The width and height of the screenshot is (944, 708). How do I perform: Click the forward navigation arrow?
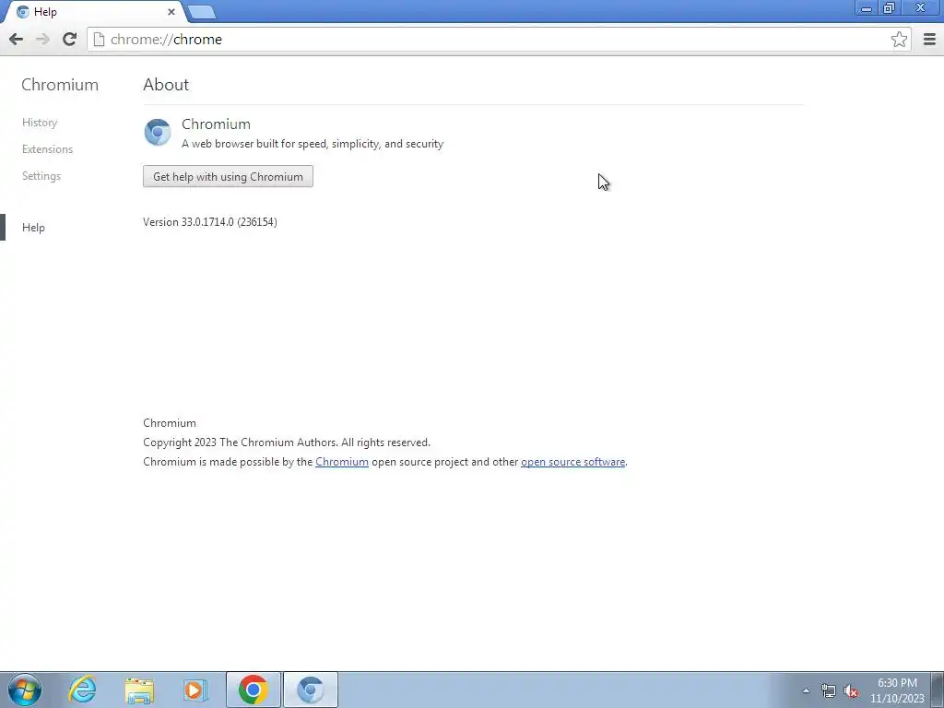tap(42, 39)
